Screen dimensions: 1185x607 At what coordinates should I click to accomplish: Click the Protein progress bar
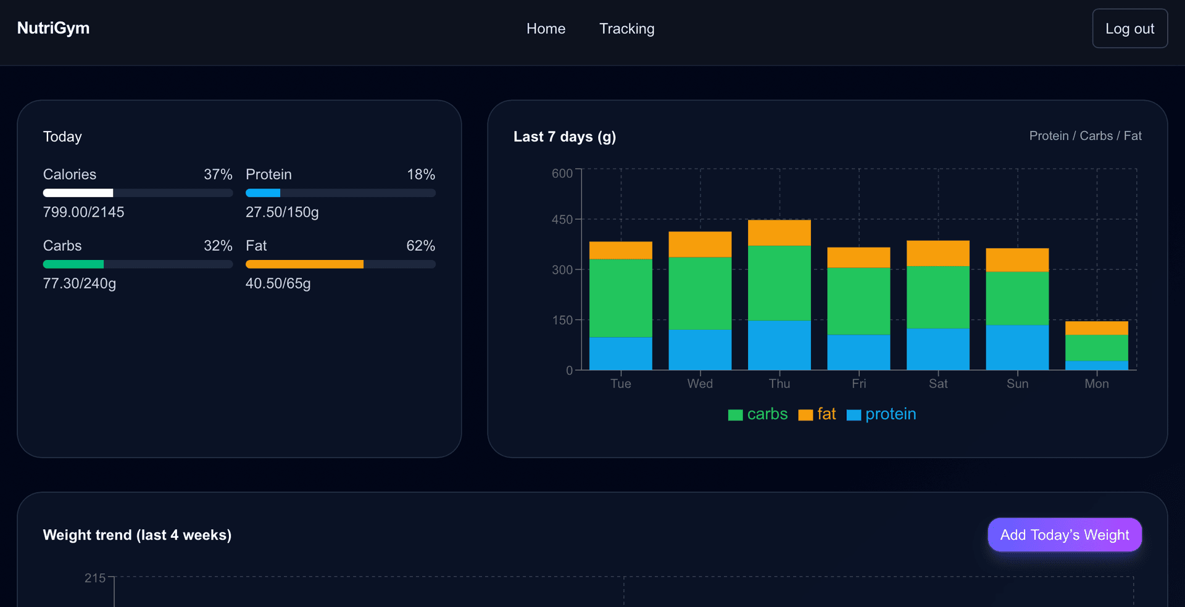[x=340, y=193]
